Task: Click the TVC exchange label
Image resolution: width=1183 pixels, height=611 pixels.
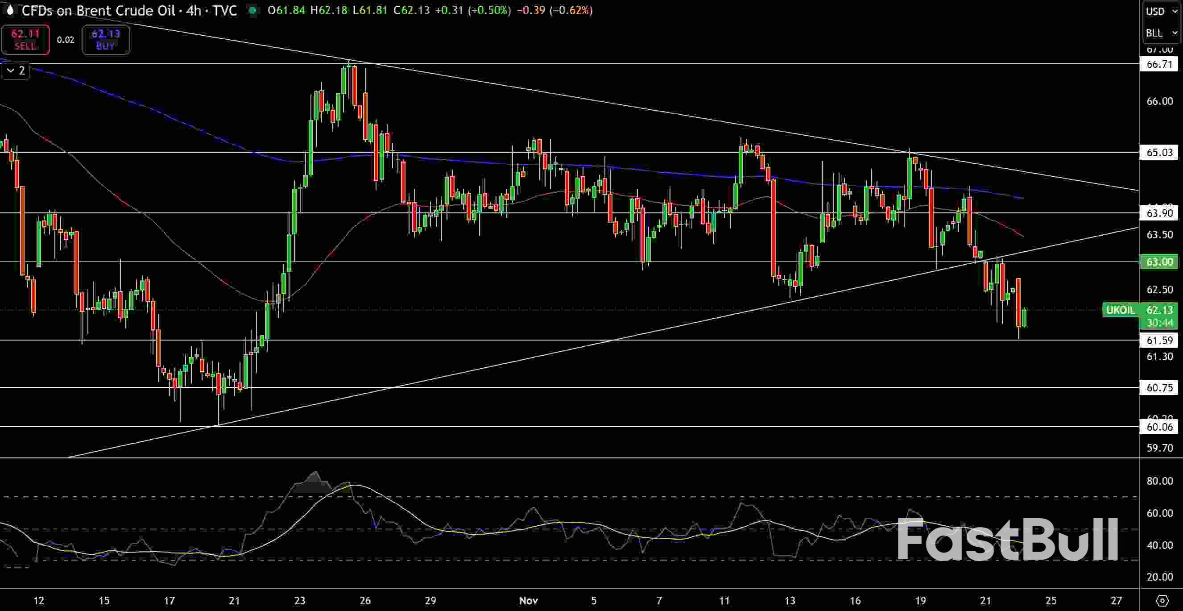Action: click(225, 11)
